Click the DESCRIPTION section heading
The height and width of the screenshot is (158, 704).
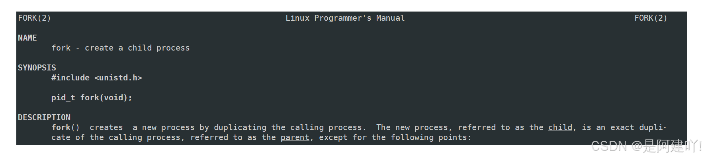pos(44,117)
